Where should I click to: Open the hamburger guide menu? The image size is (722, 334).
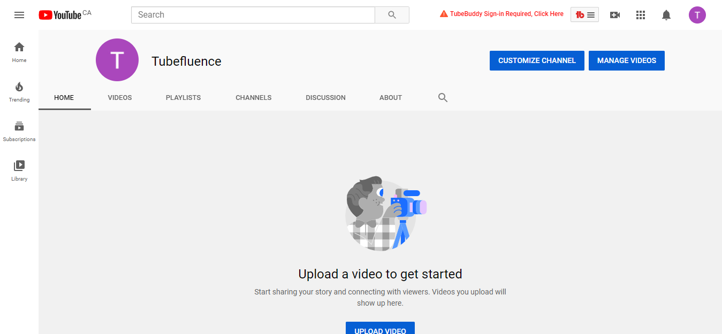tap(19, 15)
